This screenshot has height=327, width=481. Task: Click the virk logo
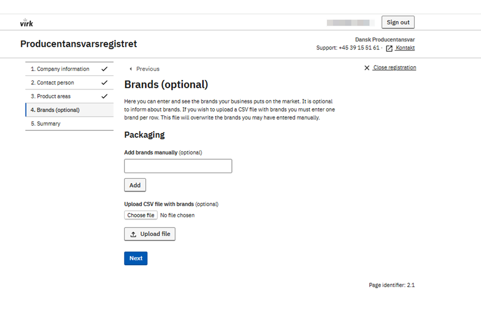(26, 23)
